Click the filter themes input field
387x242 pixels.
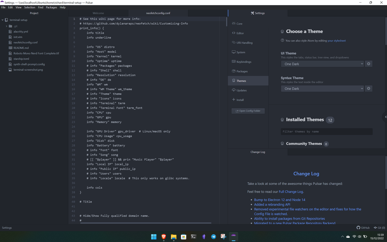[x=326, y=131]
